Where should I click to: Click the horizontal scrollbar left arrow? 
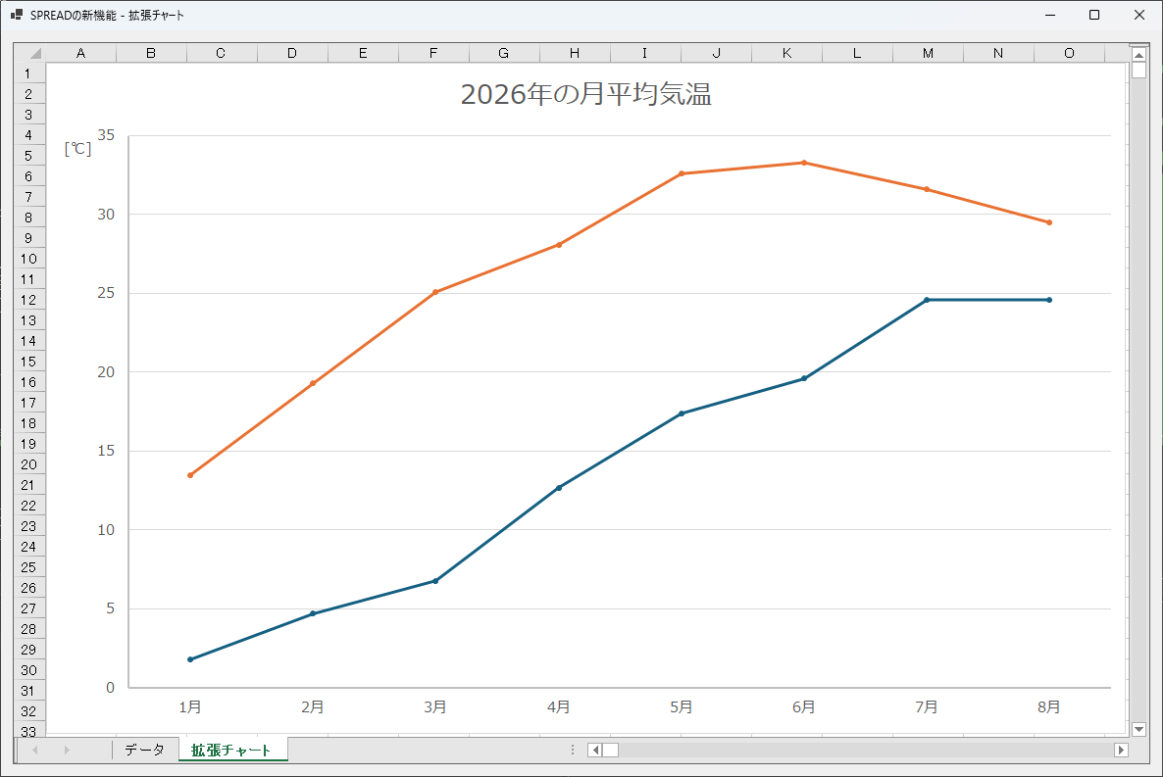[595, 751]
